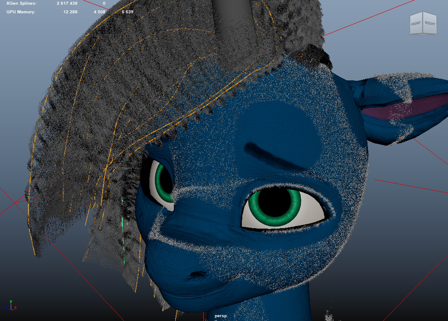Click the XGen spline count 2 617 438
This screenshot has height=321, width=448.
pos(67,3)
